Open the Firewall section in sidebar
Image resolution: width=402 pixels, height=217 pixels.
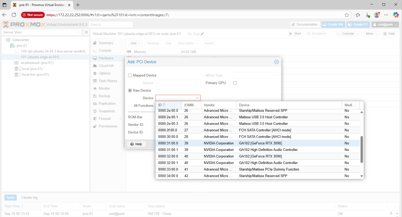(x=104, y=119)
